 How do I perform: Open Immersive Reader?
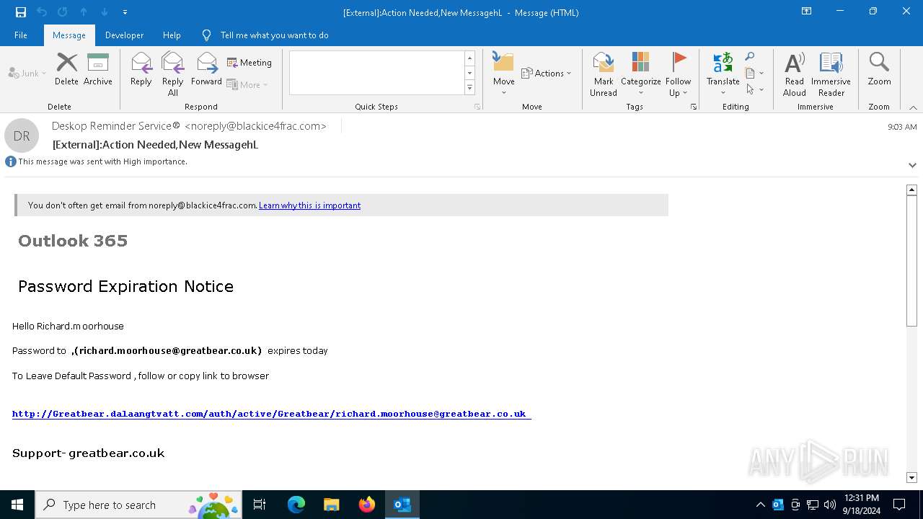pyautogui.click(x=831, y=74)
